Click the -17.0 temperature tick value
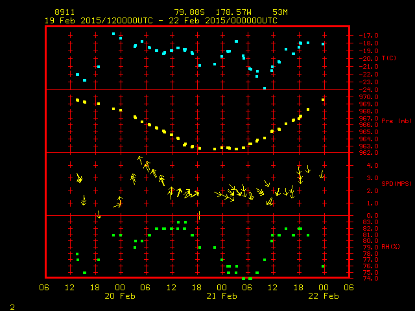The width and height of the screenshot is (415, 311). (368, 36)
